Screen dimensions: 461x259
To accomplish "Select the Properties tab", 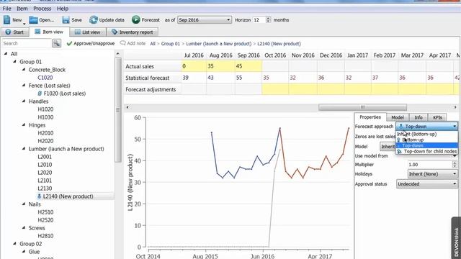I will point(370,117).
